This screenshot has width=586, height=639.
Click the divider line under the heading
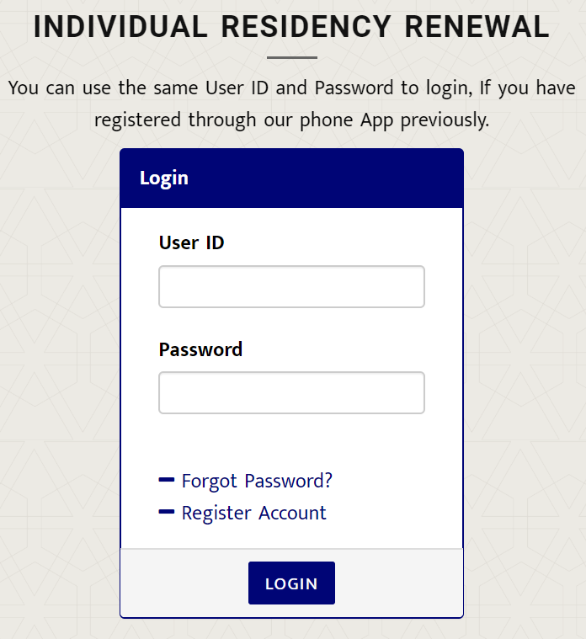[292, 58]
